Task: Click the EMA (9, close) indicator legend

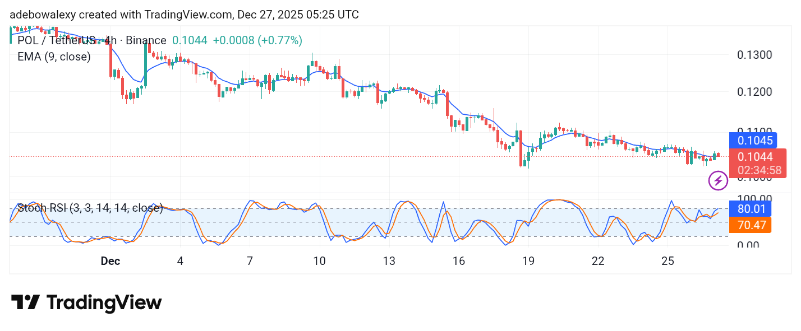Action: click(x=54, y=56)
